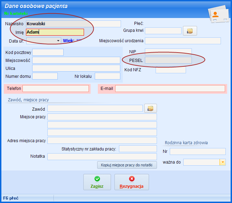Screen dimensions: 232x203
Task: Click the Kod pocztowy input
Action: point(48,52)
